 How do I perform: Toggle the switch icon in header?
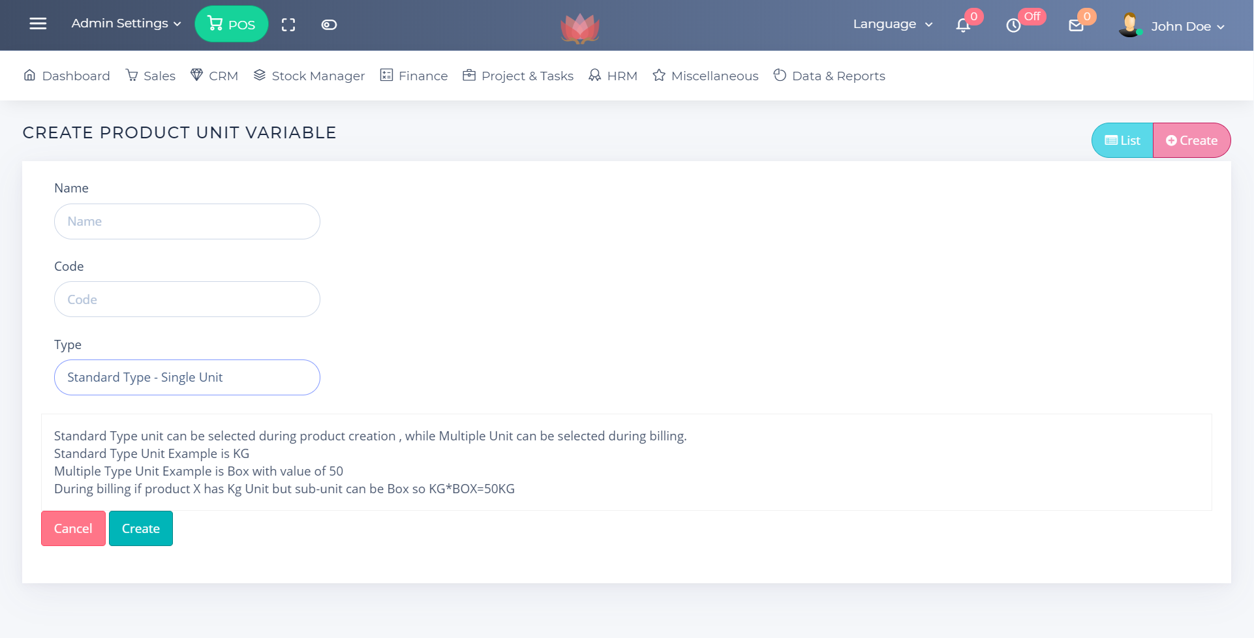(x=329, y=25)
